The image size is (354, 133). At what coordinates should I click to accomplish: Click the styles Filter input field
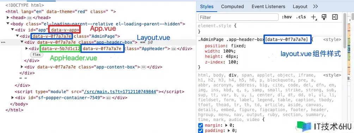238,17
